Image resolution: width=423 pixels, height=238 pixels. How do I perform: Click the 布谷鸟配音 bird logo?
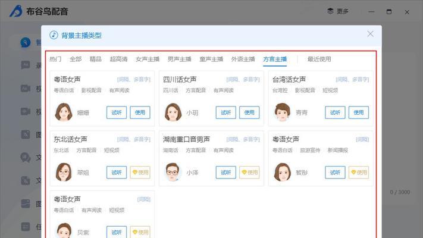click(16, 11)
